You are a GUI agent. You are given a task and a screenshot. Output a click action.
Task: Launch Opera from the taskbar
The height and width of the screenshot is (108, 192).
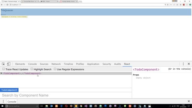(66, 106)
